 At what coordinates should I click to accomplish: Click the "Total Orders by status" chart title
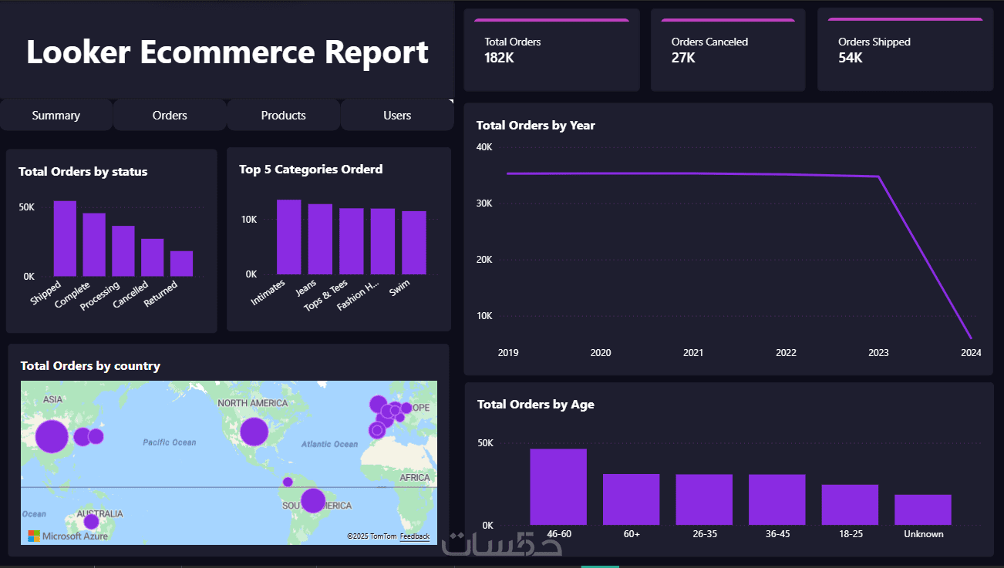coord(83,172)
